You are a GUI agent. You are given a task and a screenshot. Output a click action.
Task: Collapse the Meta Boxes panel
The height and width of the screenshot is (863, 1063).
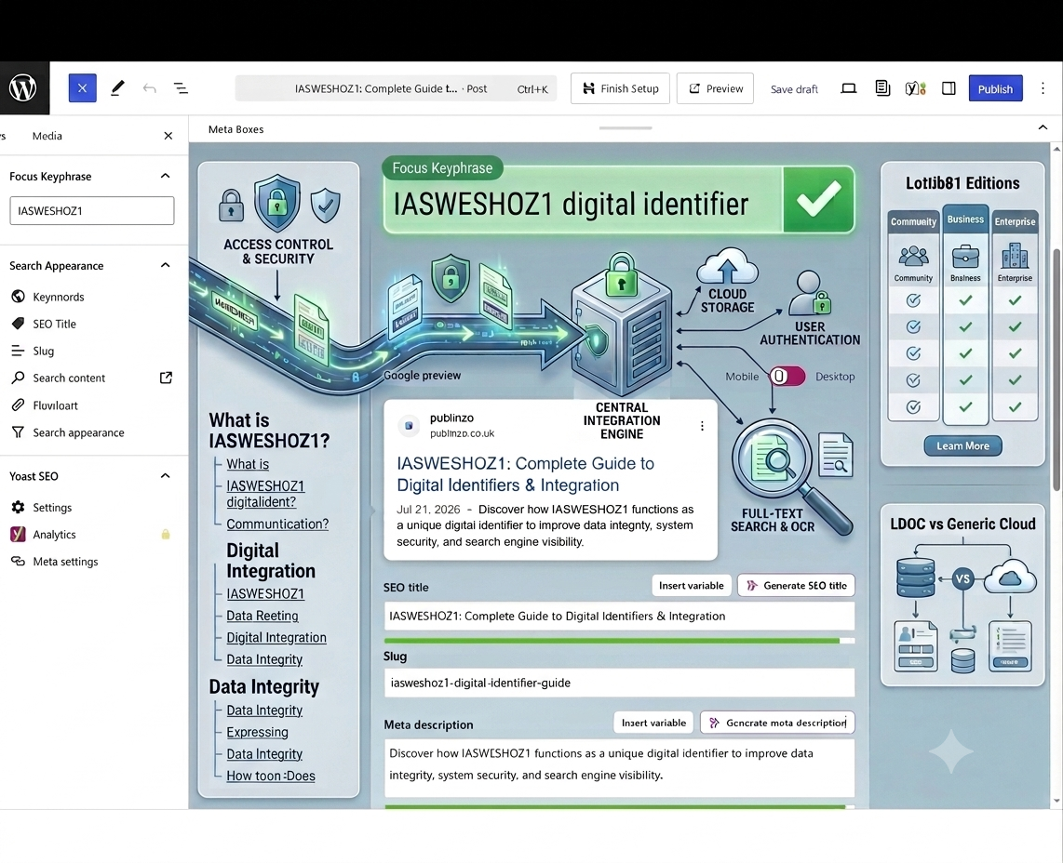pyautogui.click(x=1043, y=128)
